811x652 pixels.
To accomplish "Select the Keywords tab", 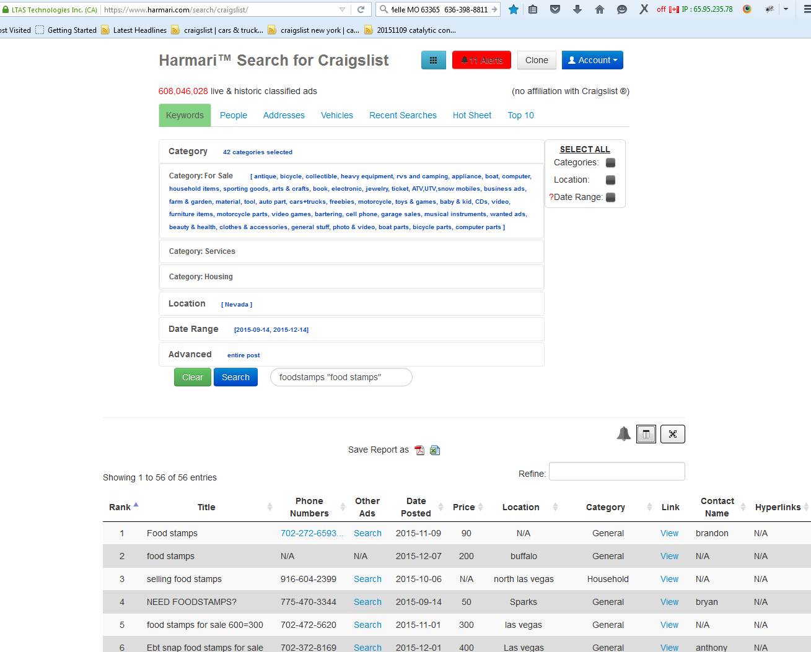I will [x=185, y=115].
